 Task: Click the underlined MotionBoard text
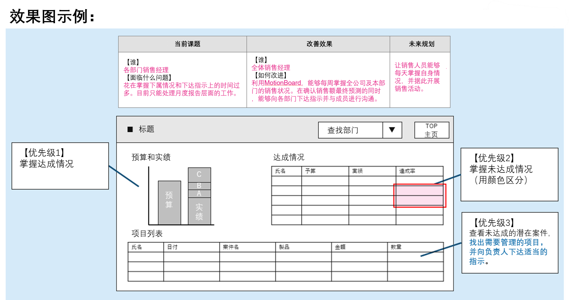point(283,83)
